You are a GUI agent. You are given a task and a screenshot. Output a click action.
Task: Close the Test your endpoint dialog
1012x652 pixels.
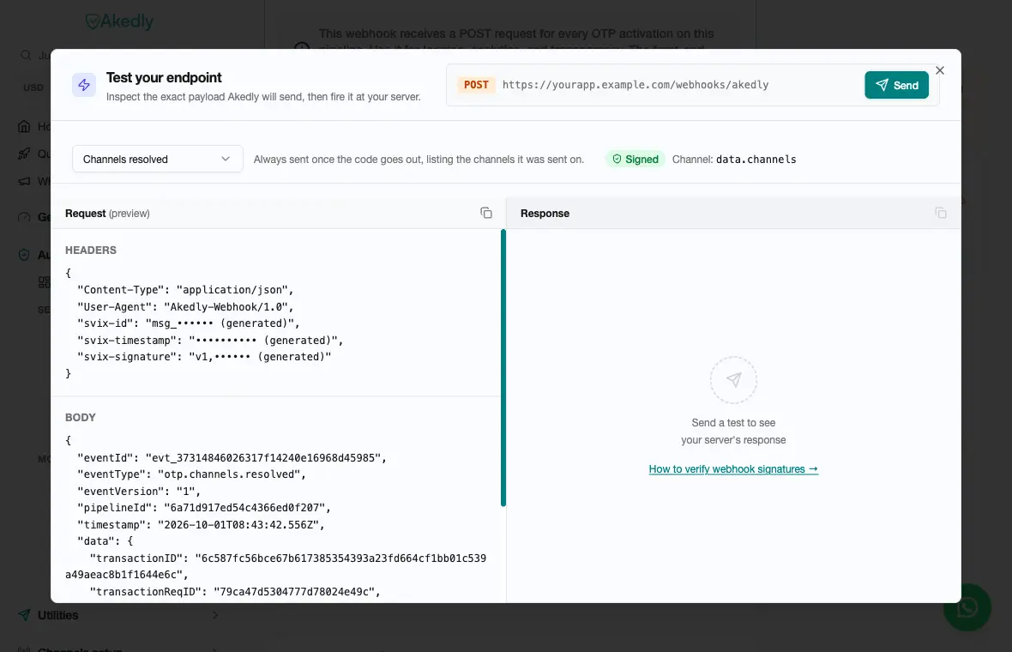[x=940, y=70]
